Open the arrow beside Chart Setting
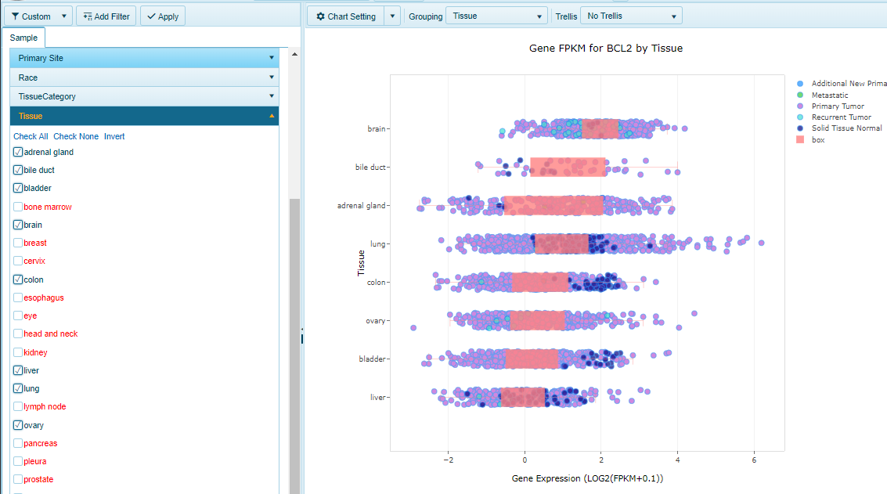 (393, 16)
